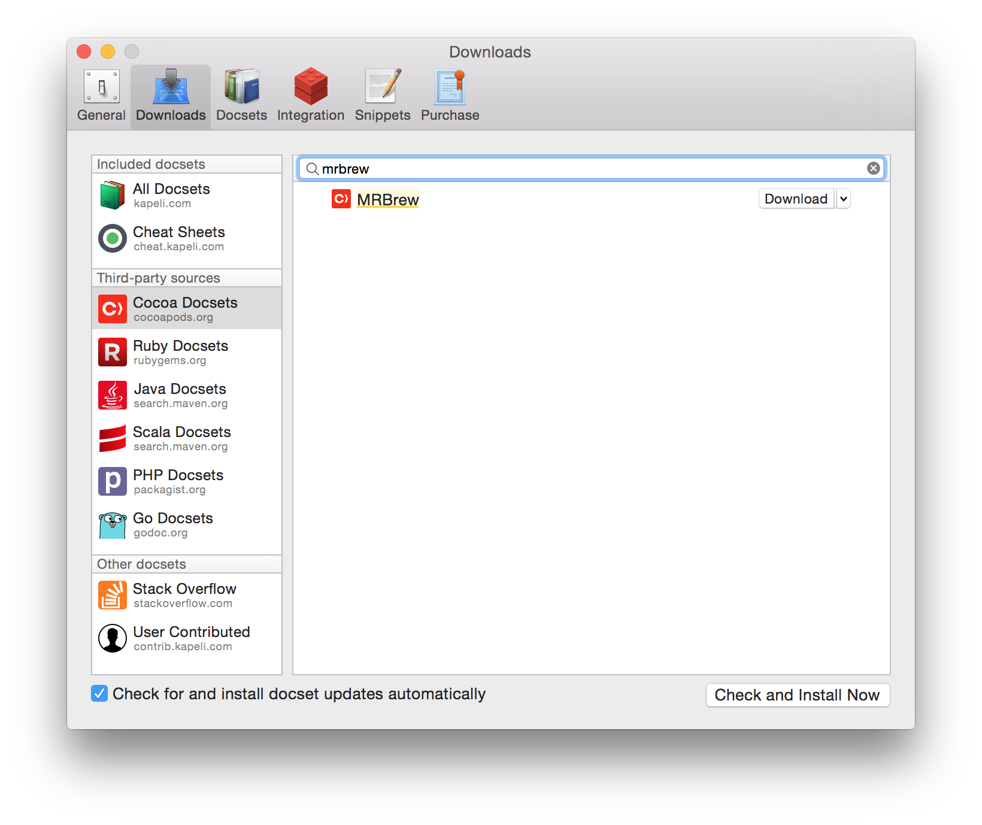Click the stackoverflow.com subtitle text
The image size is (982, 825).
(x=183, y=603)
